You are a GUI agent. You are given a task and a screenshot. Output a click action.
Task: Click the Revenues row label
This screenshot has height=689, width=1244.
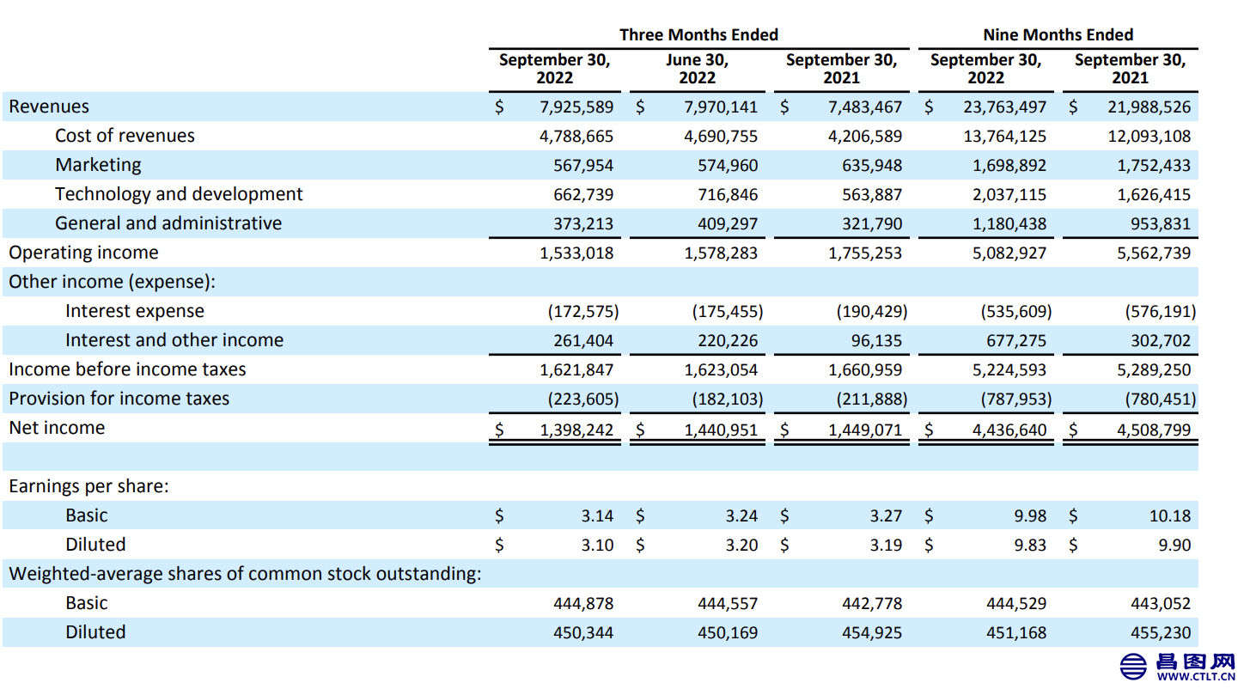[49, 107]
